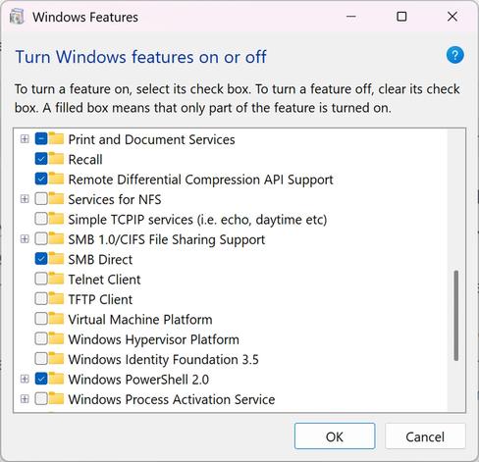
Task: Expand the Services for NFS tree node
Action: click(x=25, y=199)
